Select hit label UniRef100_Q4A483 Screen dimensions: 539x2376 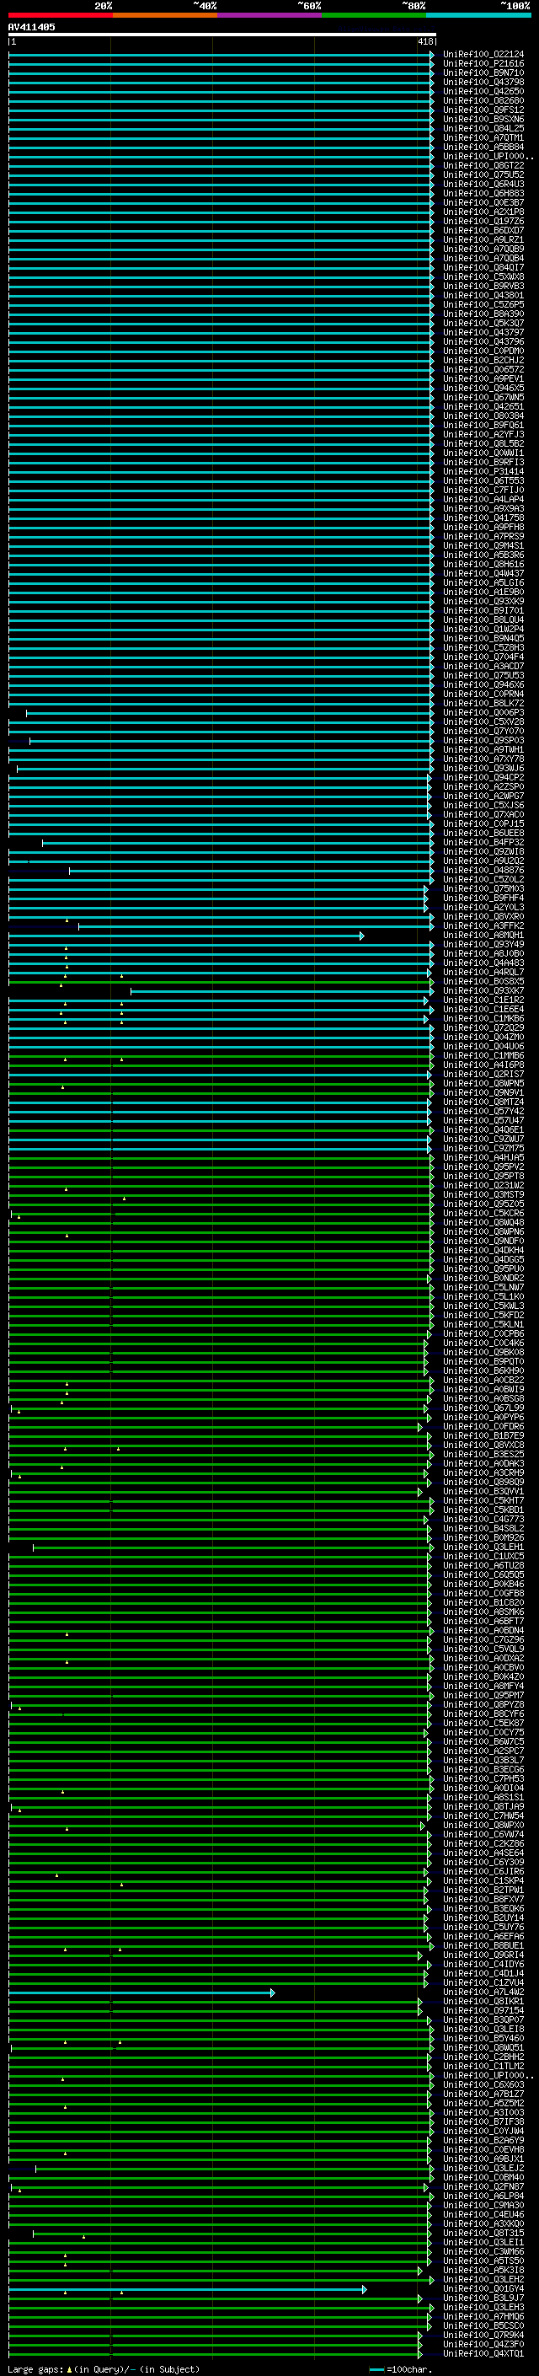tap(483, 962)
